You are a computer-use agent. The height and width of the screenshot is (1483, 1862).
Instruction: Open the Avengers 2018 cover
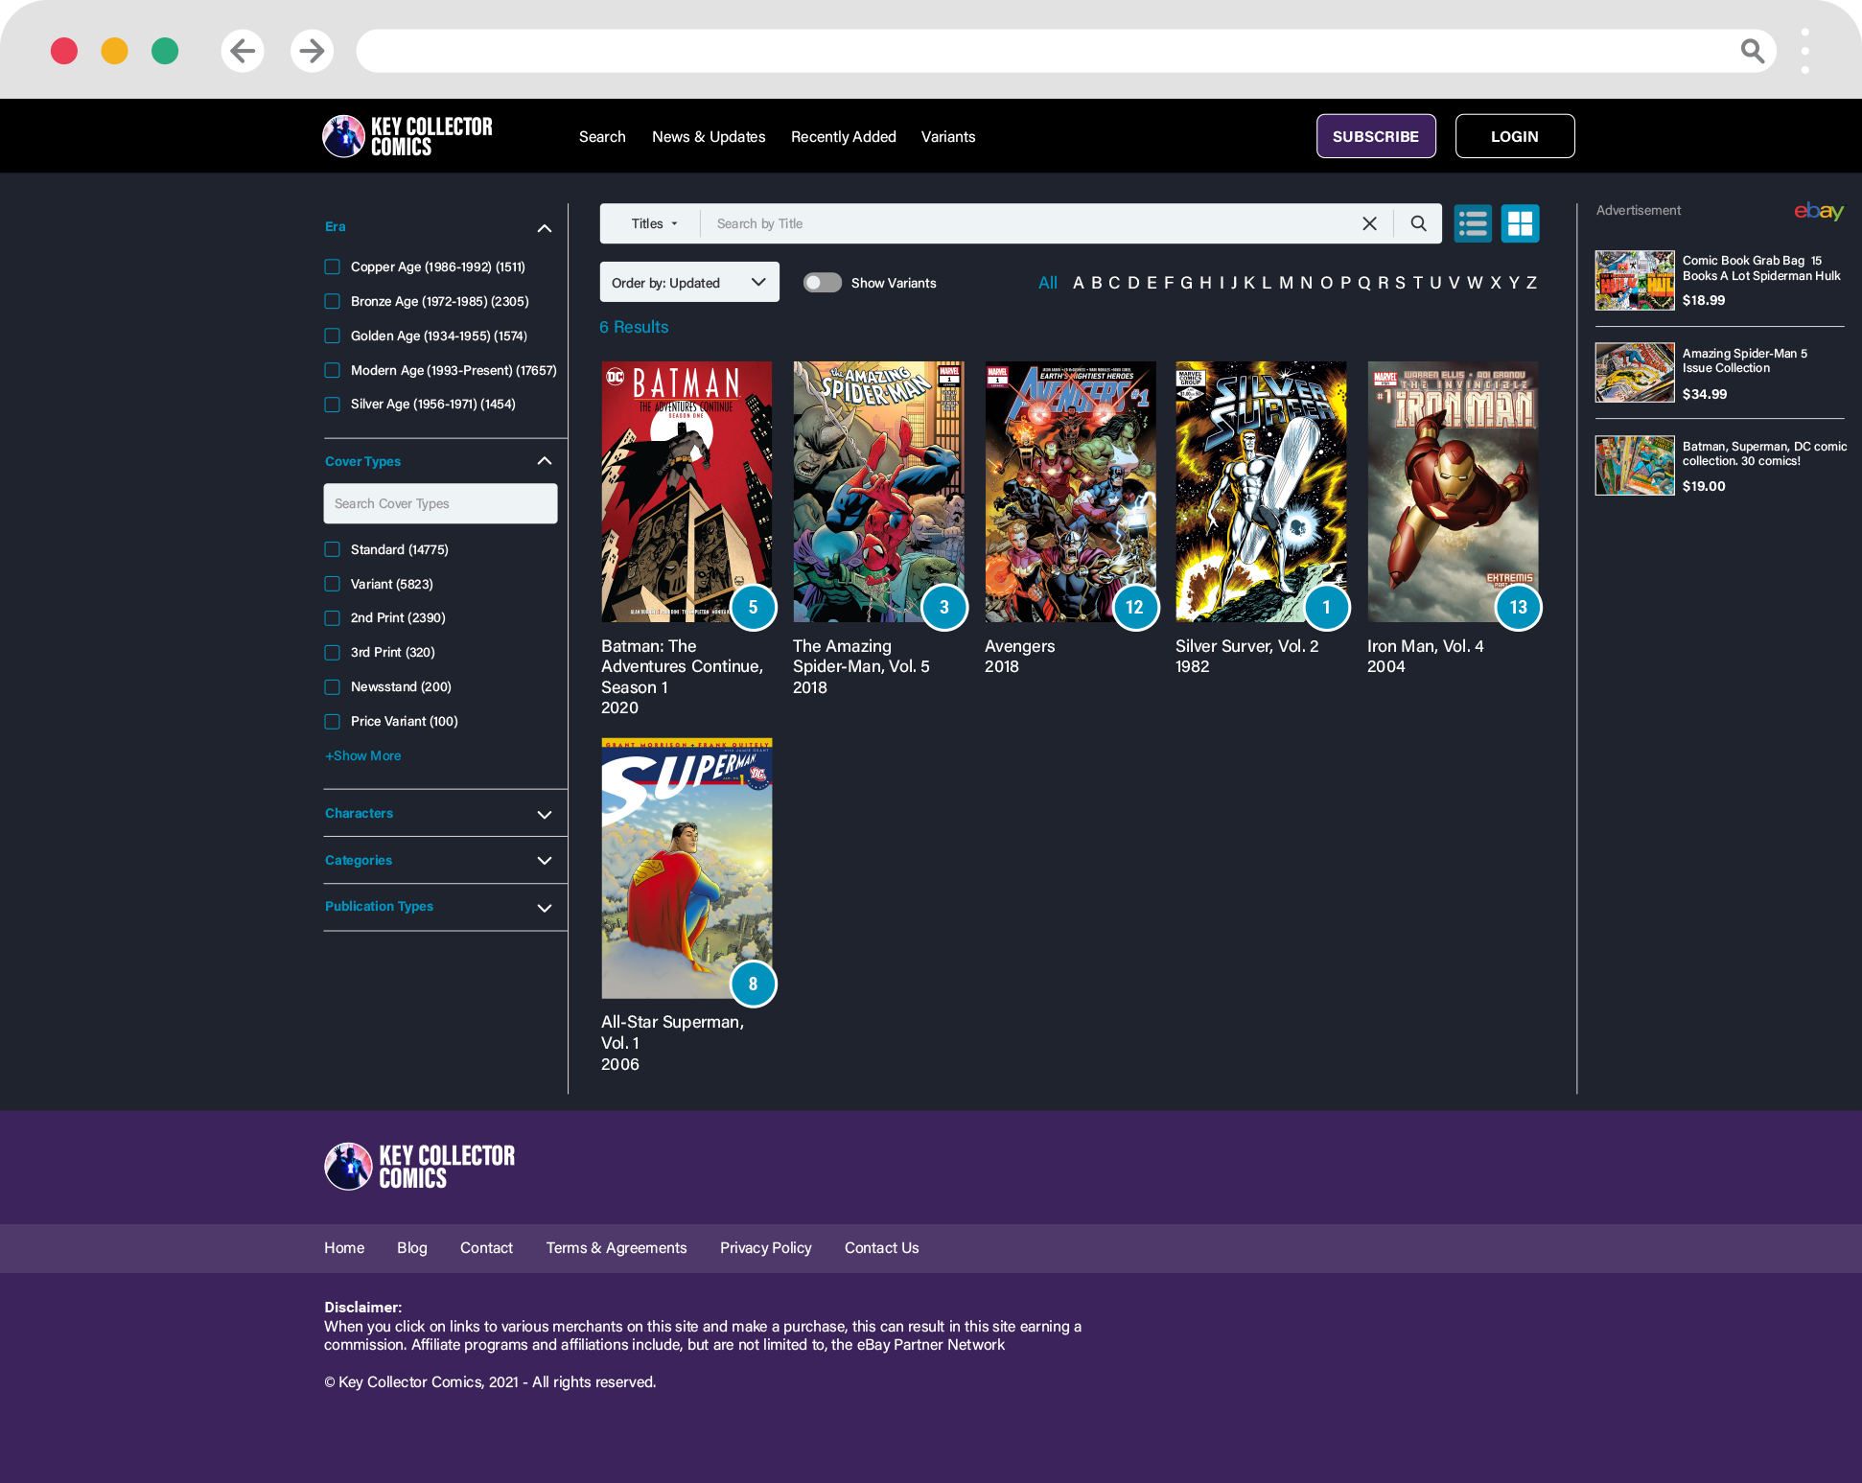1070,492
